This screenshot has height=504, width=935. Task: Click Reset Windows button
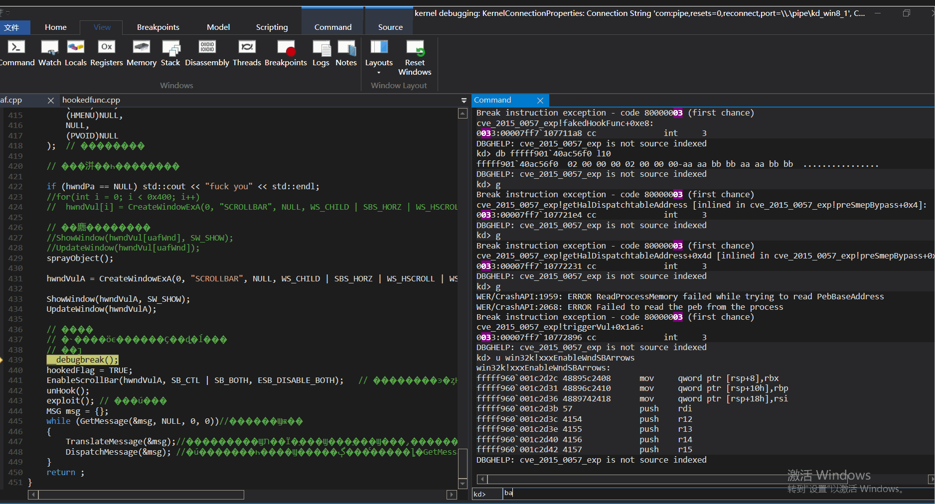tap(415, 58)
